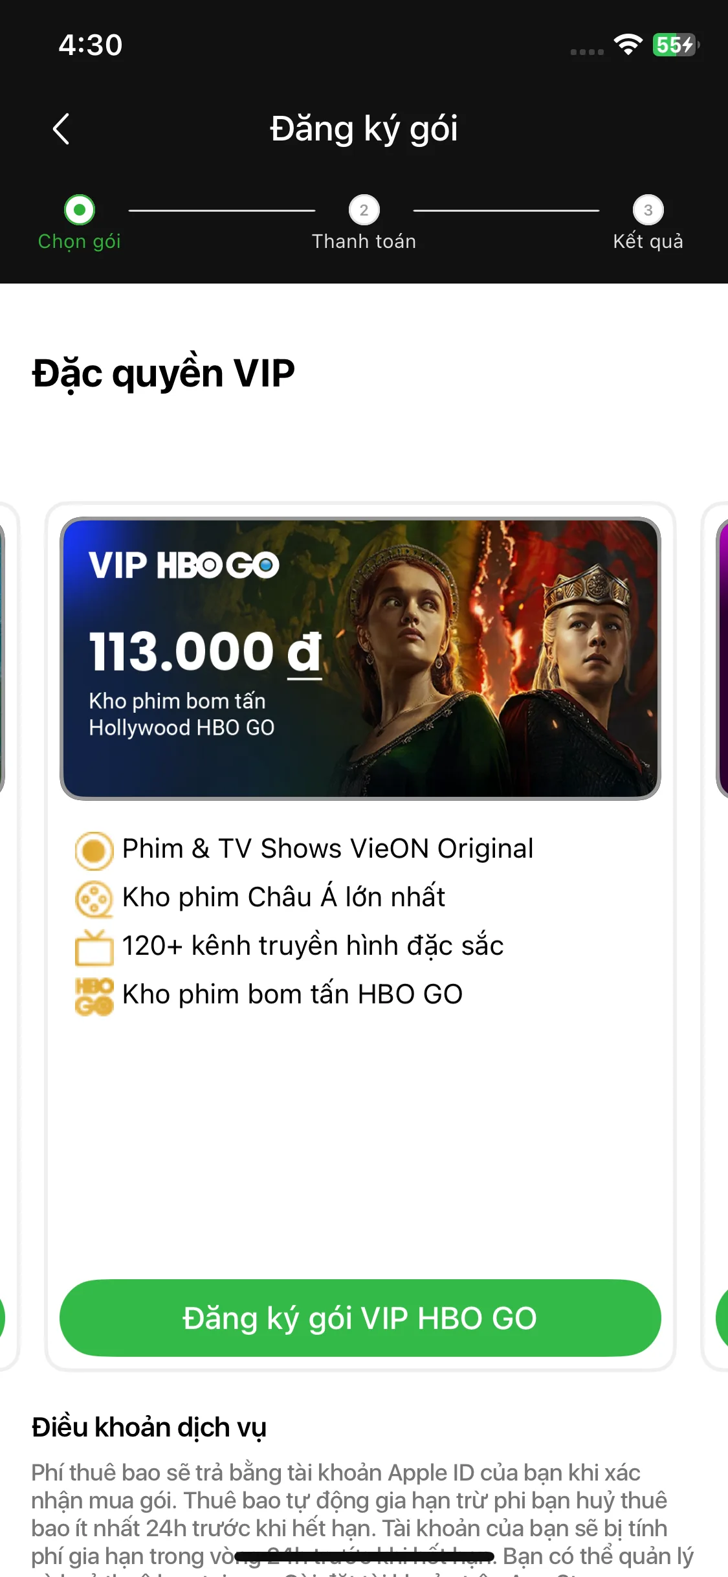Tap the HBO GO feature icon

tap(94, 996)
